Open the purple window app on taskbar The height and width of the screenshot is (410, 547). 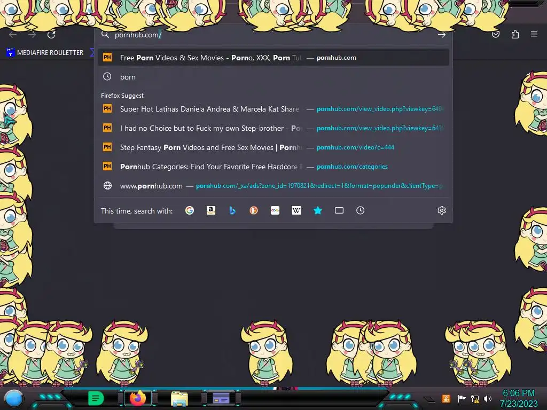coord(221,398)
